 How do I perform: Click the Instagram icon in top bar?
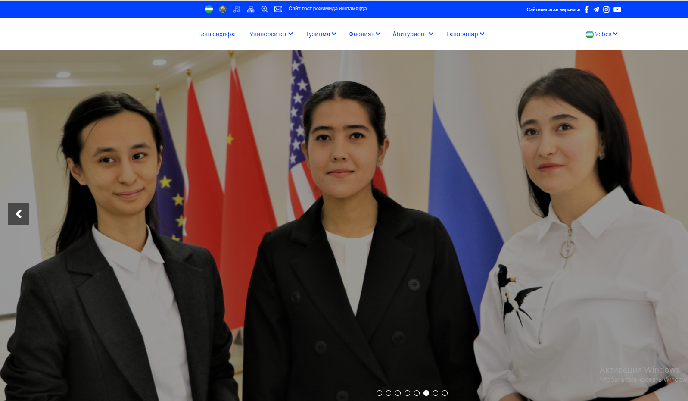pyautogui.click(x=606, y=9)
